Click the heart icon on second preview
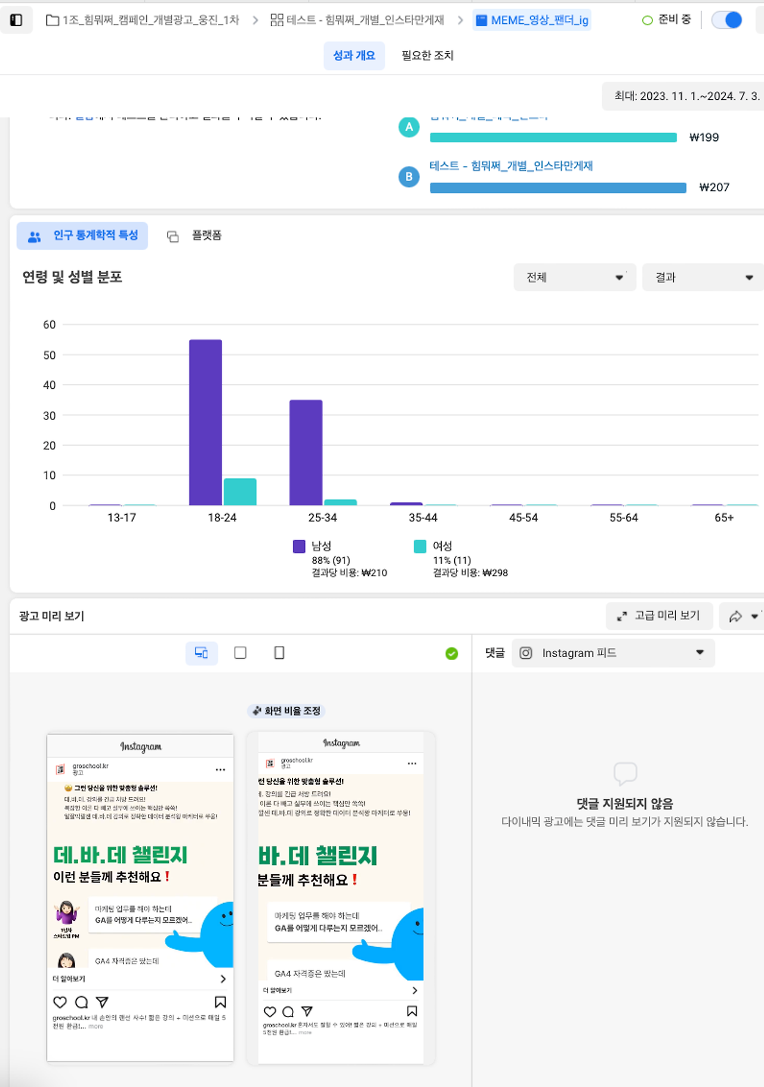Image resolution: width=764 pixels, height=1087 pixels. click(270, 1011)
